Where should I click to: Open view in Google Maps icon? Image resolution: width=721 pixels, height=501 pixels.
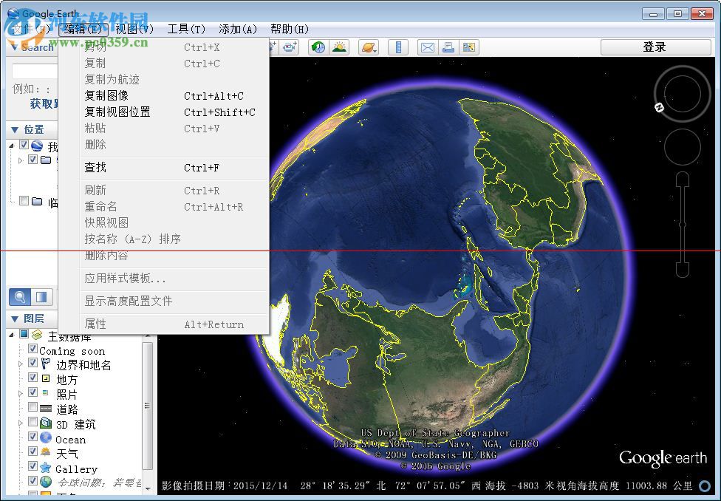pos(468,47)
